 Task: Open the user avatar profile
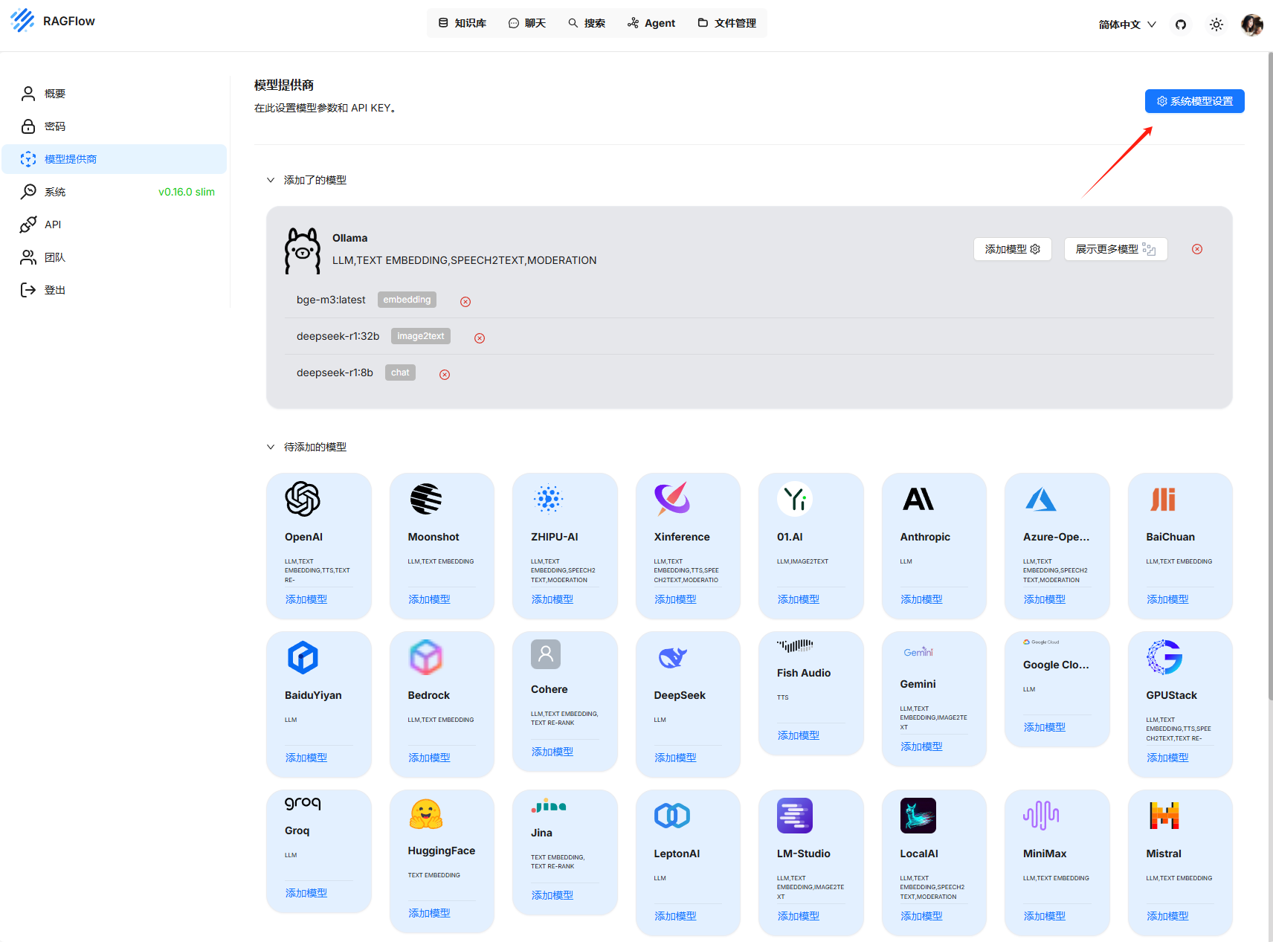click(1252, 25)
